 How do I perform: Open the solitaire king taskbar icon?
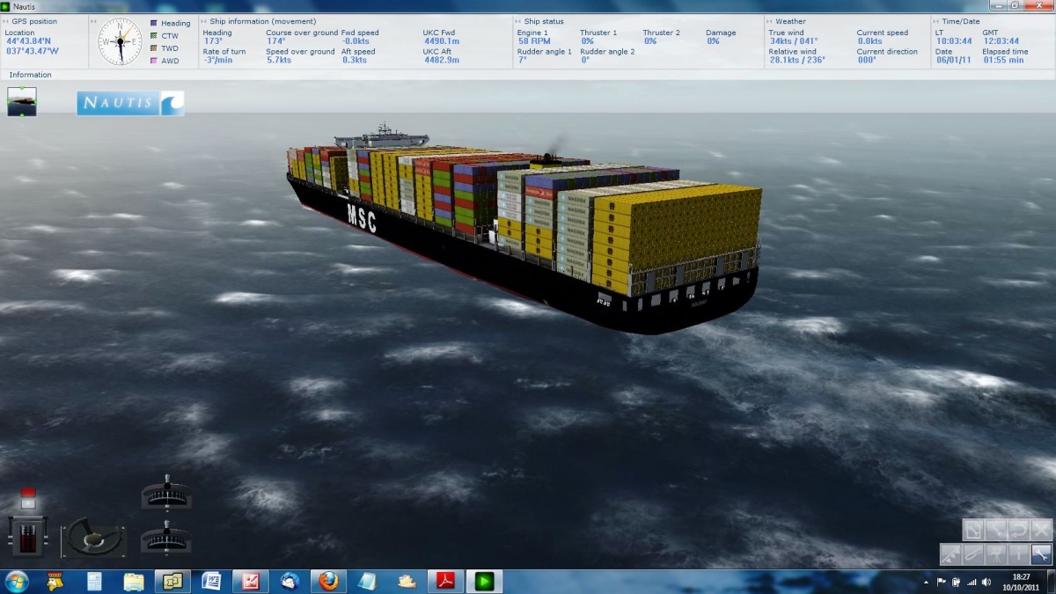(56, 581)
